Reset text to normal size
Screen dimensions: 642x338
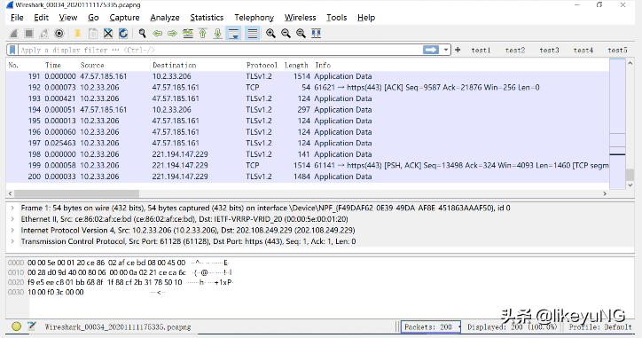(x=301, y=34)
